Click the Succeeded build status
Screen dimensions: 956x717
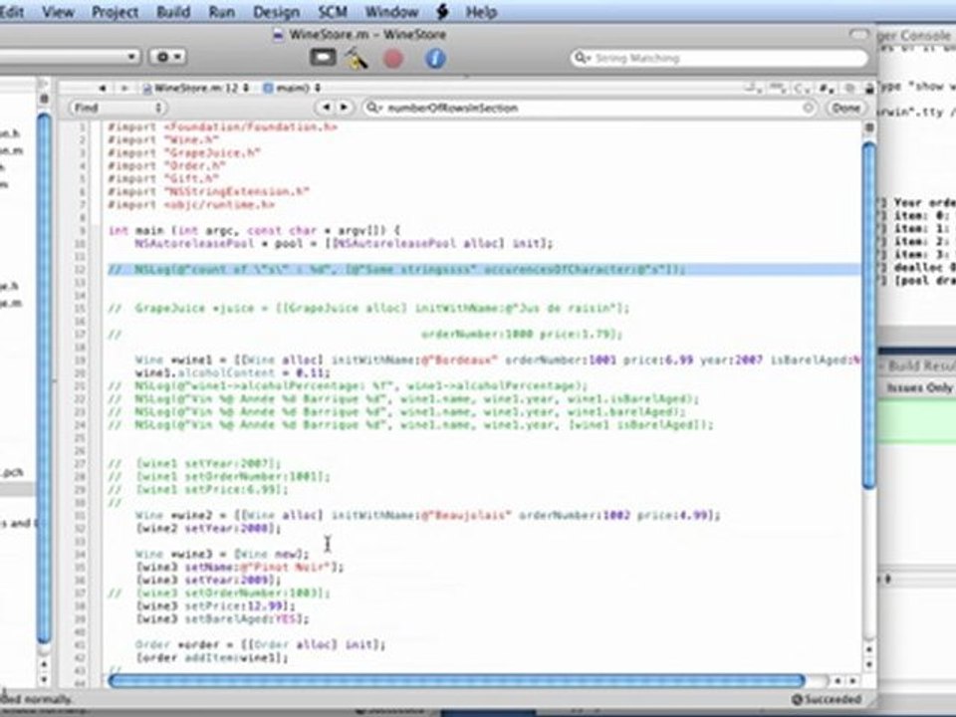(827, 699)
